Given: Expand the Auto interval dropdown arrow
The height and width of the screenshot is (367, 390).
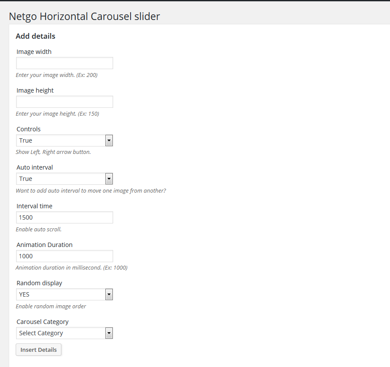Looking at the screenshot, I should pyautogui.click(x=109, y=179).
